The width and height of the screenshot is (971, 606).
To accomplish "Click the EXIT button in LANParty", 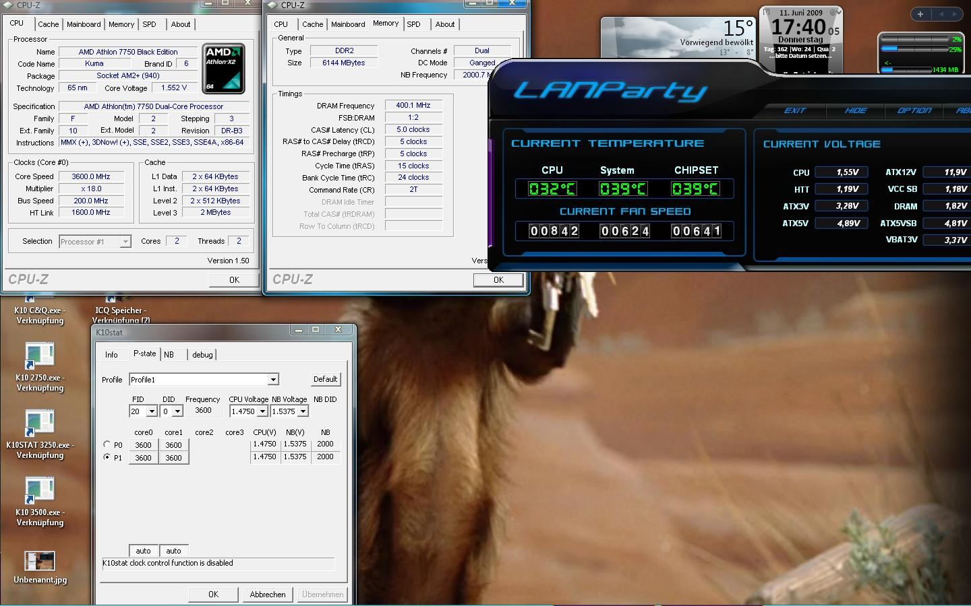I will (794, 110).
